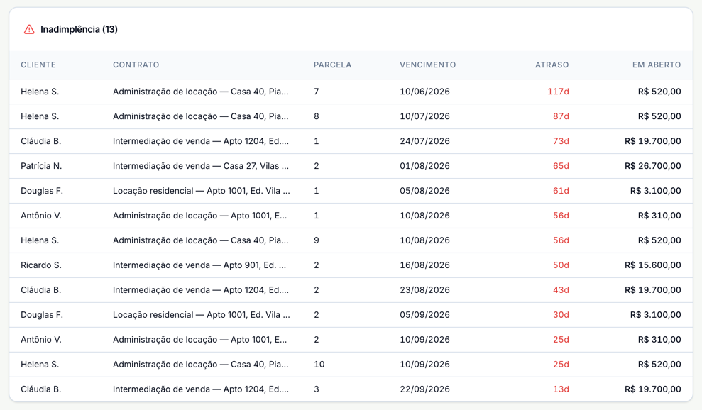Select the 65d delay value
702x410 pixels.
point(561,166)
